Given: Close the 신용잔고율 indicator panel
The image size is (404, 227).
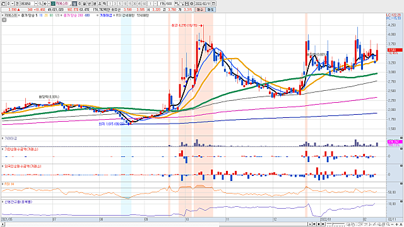Looking at the screenshot, I should click(401, 201).
